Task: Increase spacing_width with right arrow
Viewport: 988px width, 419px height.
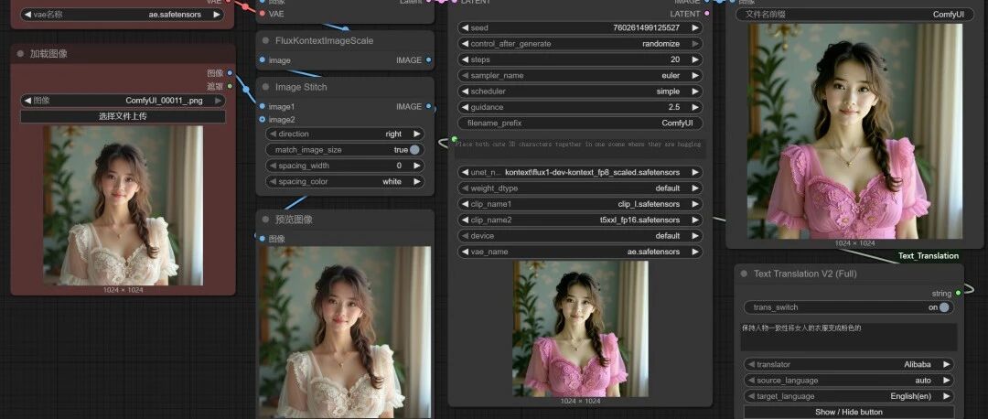Action: click(416, 166)
